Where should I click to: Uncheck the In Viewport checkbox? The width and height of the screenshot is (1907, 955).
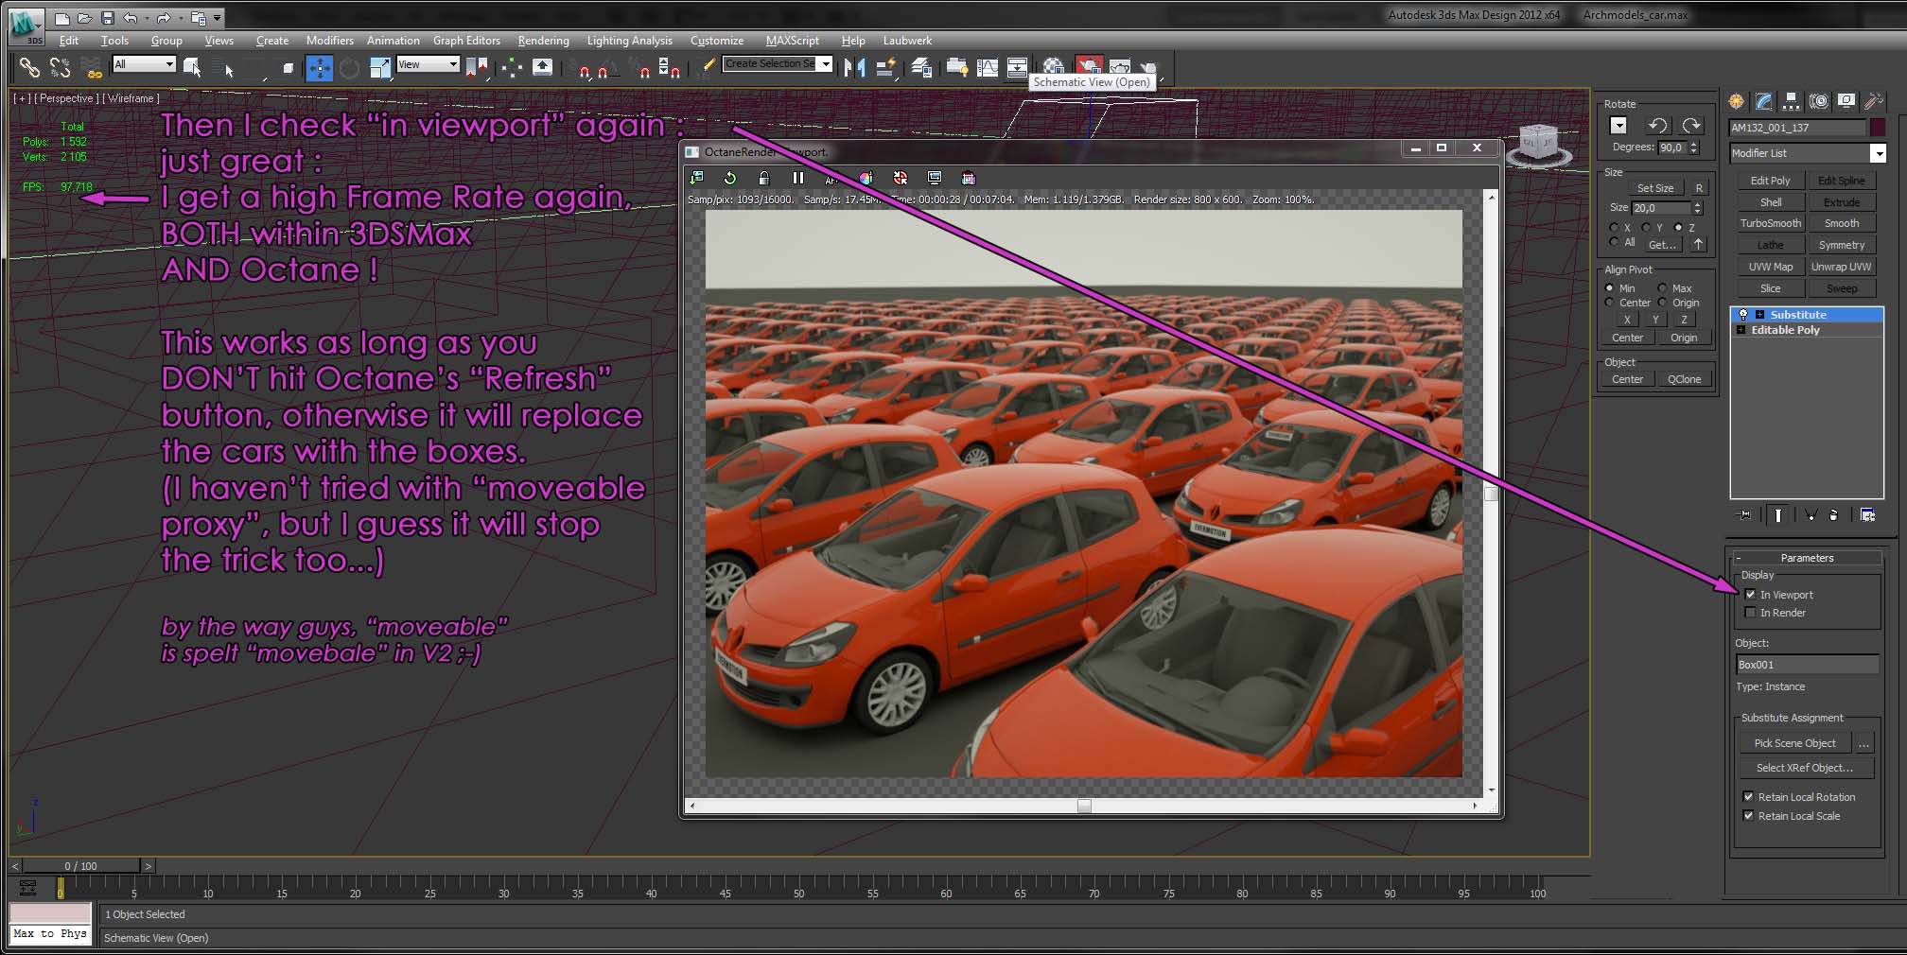(1750, 595)
